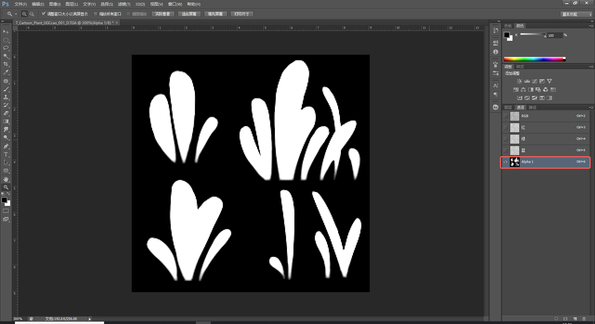Image resolution: width=595 pixels, height=324 pixels.
Task: Add a Photo Filter adjustment
Action: pyautogui.click(x=538, y=90)
